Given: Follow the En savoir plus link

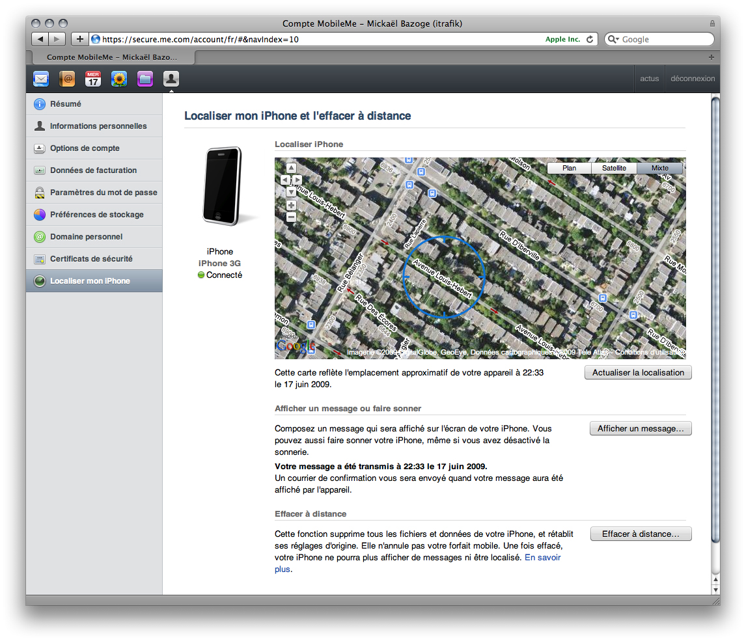Looking at the screenshot, I should (542, 557).
